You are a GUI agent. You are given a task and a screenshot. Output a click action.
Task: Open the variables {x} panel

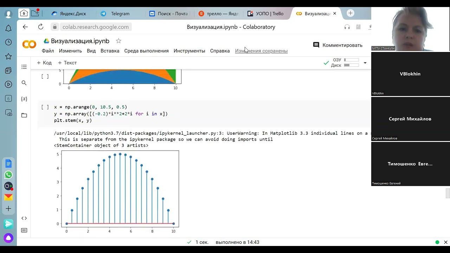(24, 99)
